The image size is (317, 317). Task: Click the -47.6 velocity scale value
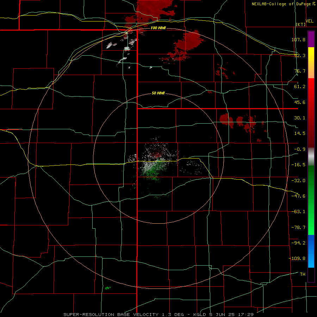coord(298,196)
